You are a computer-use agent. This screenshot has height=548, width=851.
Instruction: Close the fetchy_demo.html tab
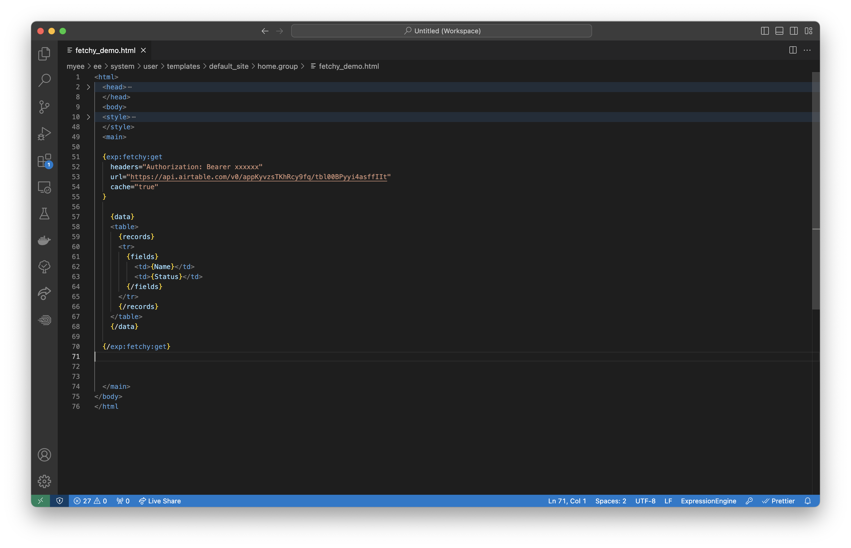[143, 50]
